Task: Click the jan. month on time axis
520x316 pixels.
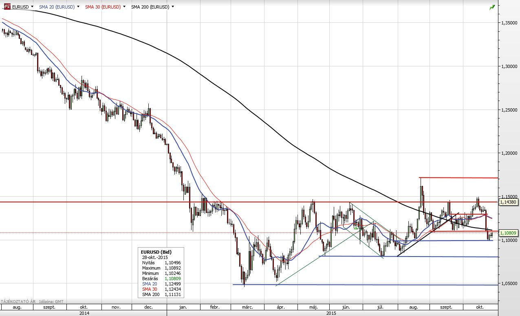Action: click(x=183, y=307)
